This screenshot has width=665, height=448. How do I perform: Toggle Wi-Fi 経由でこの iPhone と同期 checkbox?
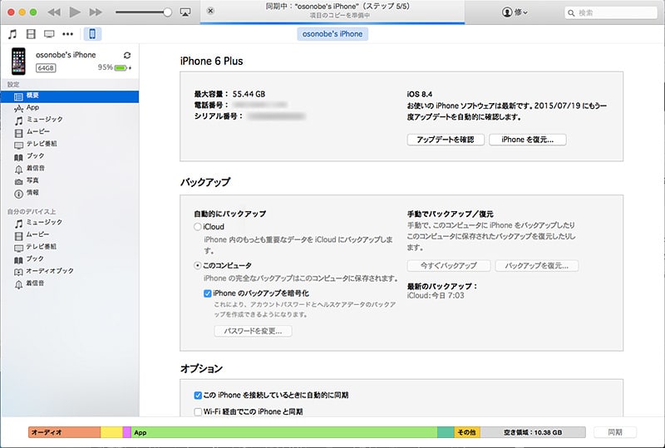(198, 412)
